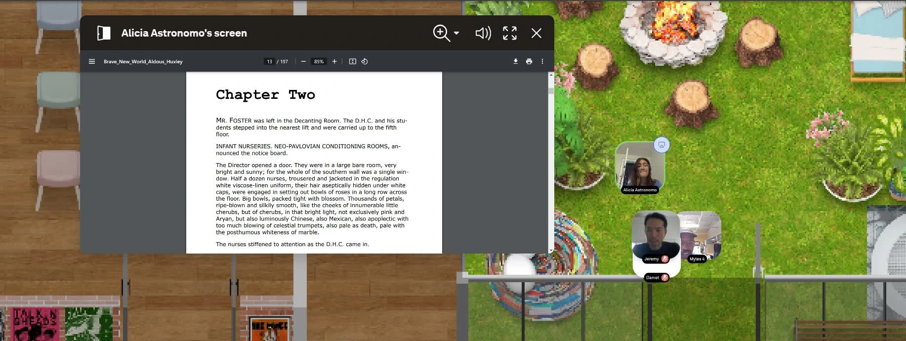Click the Daniel name label
Screen dimensions: 906x341
coord(653,278)
